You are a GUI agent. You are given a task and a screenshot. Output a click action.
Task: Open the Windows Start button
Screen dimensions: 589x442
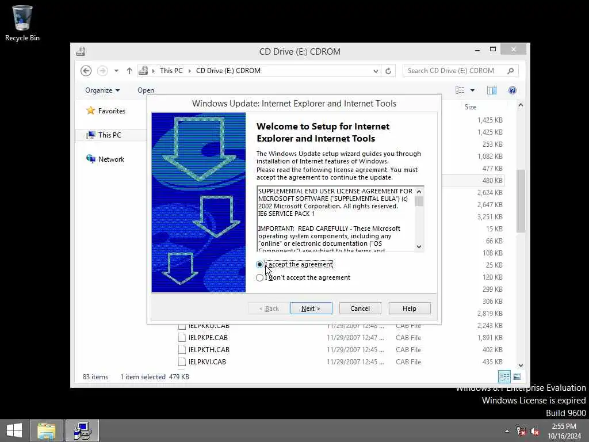click(14, 430)
